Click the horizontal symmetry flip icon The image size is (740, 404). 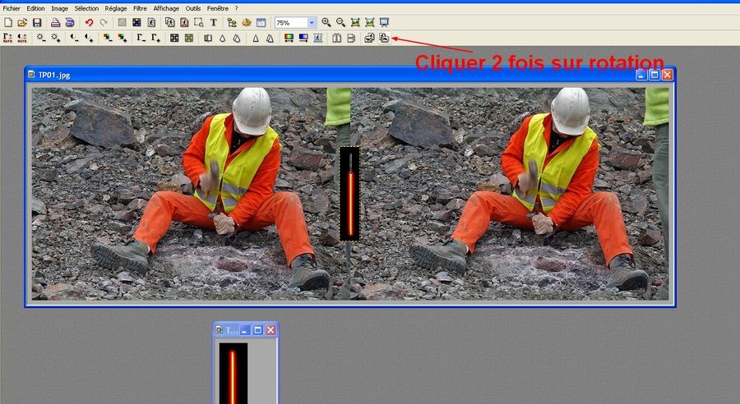coord(337,38)
